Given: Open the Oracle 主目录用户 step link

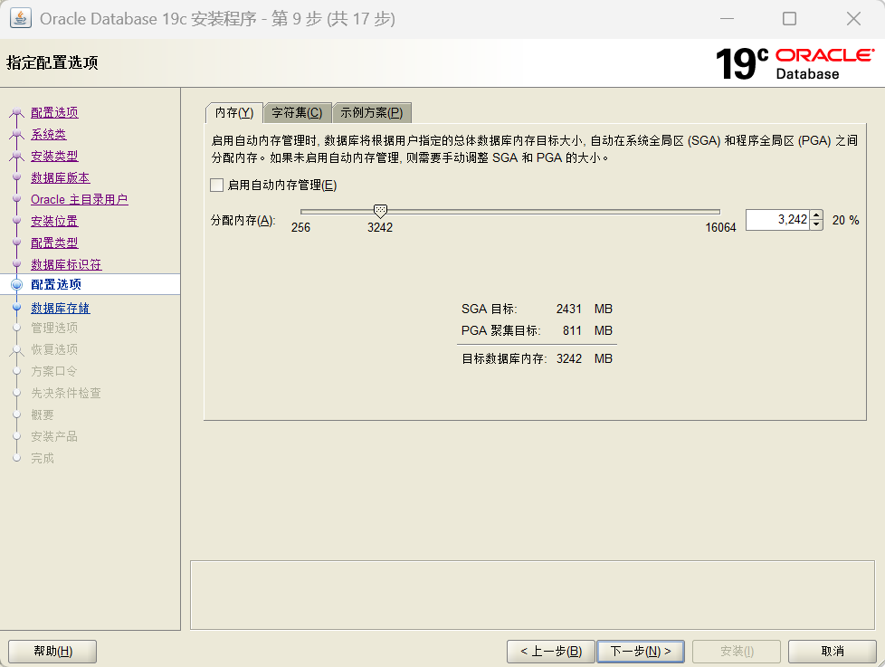Looking at the screenshot, I should 80,199.
